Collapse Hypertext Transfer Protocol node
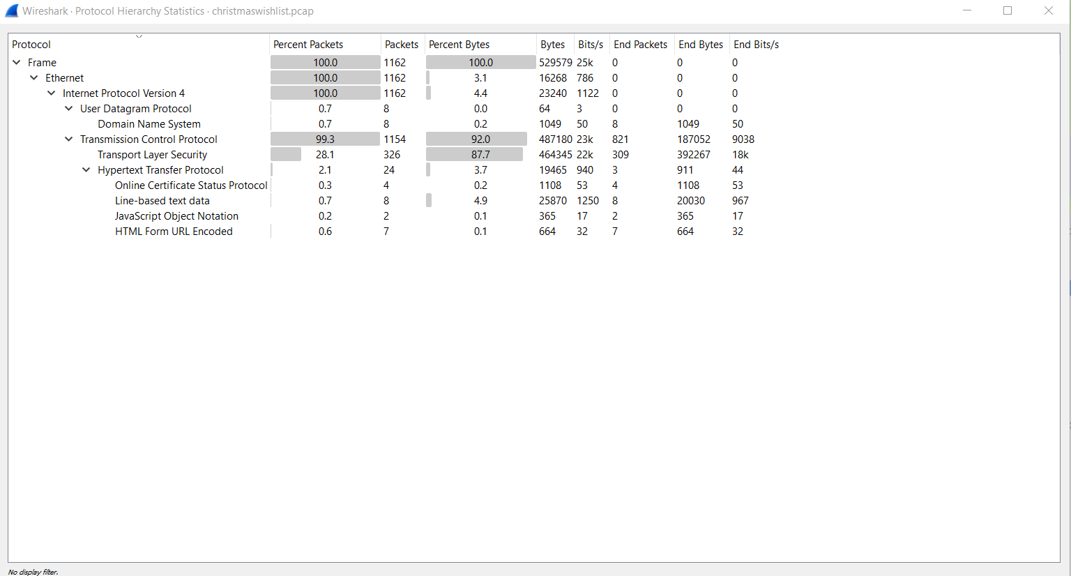Image resolution: width=1071 pixels, height=576 pixels. pyautogui.click(x=86, y=170)
